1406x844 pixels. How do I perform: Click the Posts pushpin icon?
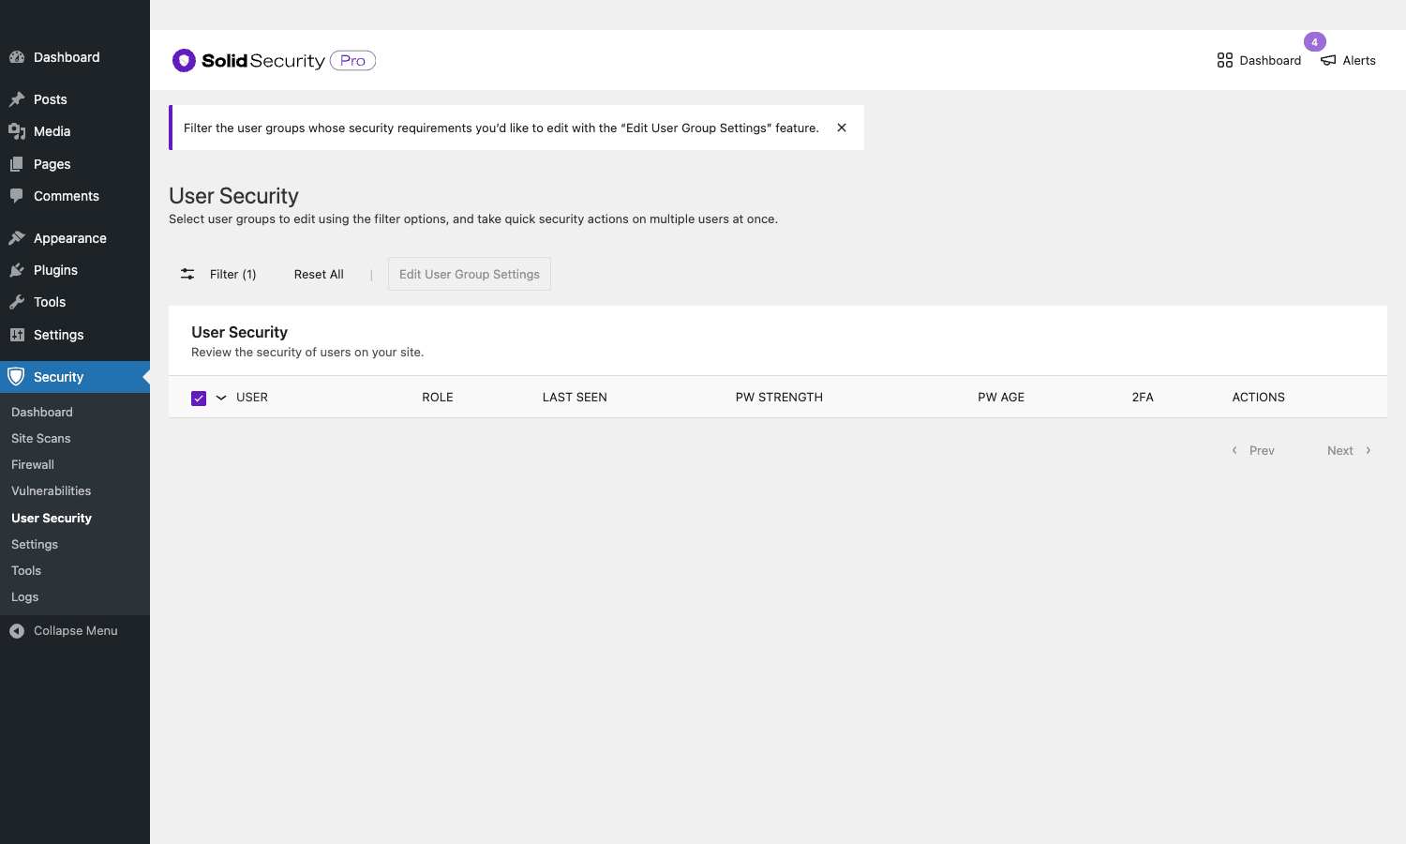[x=17, y=99]
